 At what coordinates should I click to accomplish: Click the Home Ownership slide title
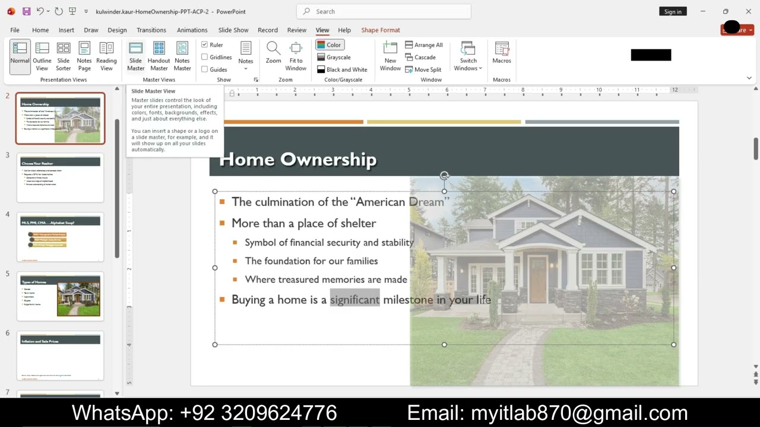click(x=298, y=159)
